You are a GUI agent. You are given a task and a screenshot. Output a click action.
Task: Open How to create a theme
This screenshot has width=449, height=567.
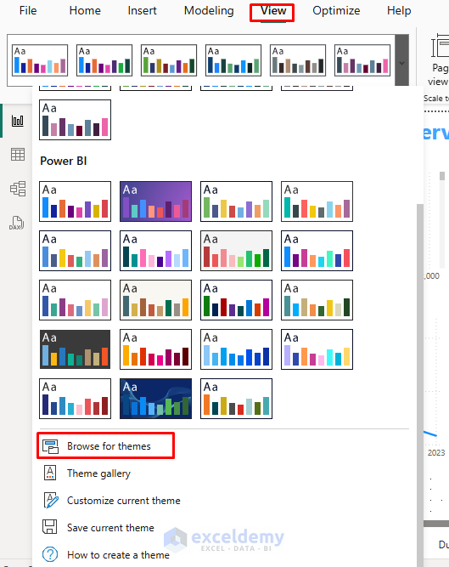pyautogui.click(x=118, y=555)
